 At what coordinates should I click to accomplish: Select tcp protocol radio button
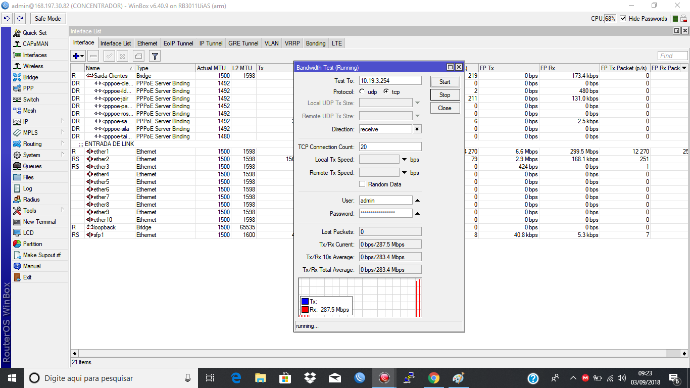[x=386, y=91]
